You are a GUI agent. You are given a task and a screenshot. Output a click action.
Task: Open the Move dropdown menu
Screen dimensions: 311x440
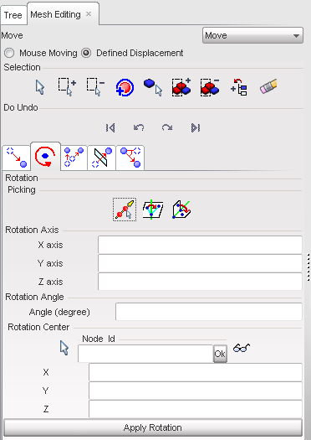click(252, 35)
